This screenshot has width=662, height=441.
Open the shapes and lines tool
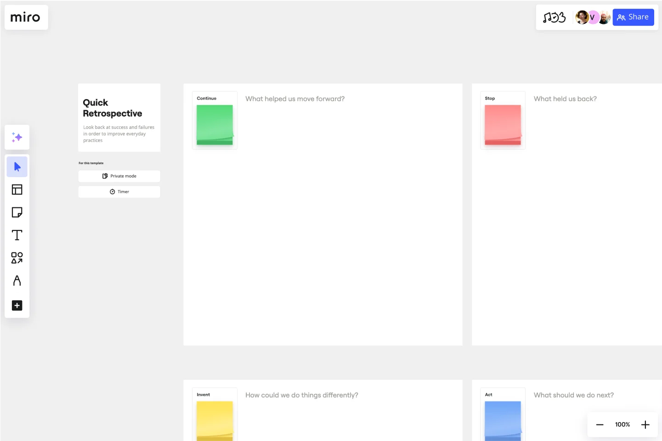pos(17,258)
